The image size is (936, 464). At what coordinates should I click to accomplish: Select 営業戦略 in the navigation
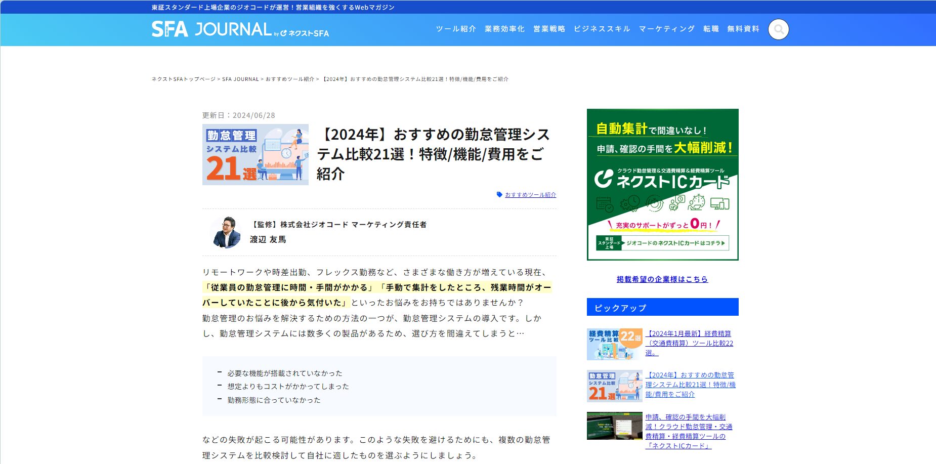coord(549,29)
